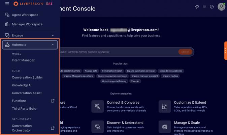Select the Improve manager oversight tag
The width and height of the screenshot is (227, 135).
tap(144, 76)
